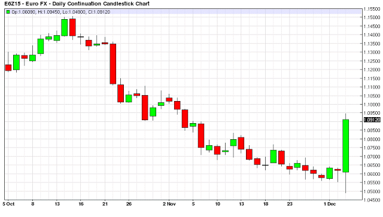Click the 5 Oct date label
Screen dimensions: 383x217
8,204
